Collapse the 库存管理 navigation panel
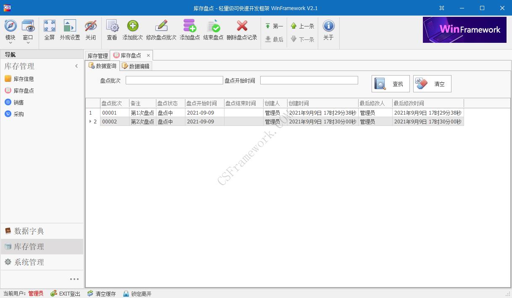Image resolution: width=512 pixels, height=298 pixels. 77,66
